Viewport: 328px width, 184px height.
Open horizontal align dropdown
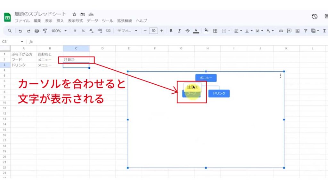pyautogui.click(x=238, y=31)
